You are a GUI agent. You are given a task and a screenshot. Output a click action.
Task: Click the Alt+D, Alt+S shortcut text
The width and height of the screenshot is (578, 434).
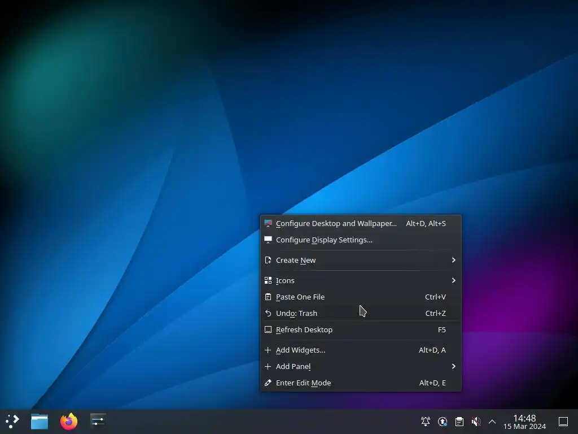coord(426,224)
